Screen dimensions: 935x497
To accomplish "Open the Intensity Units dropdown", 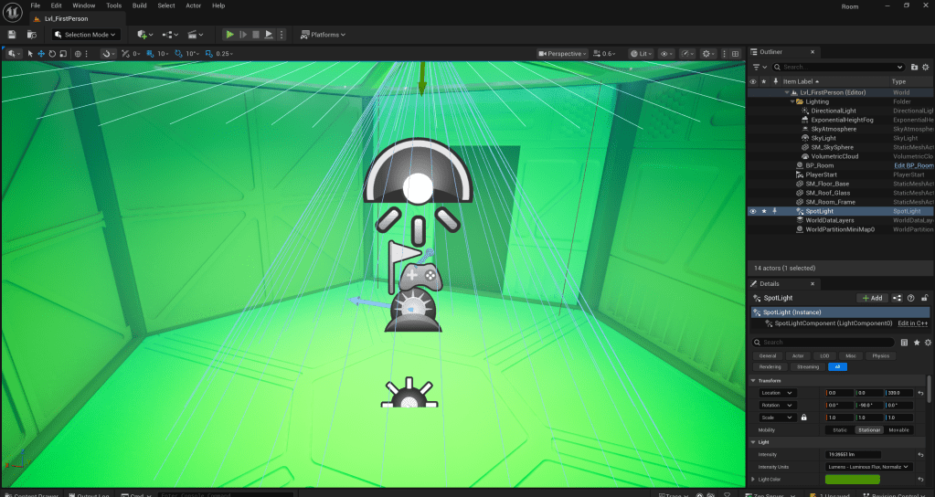I will [868, 466].
